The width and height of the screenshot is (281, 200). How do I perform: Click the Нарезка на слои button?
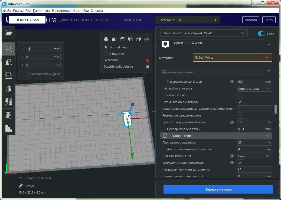click(x=218, y=189)
